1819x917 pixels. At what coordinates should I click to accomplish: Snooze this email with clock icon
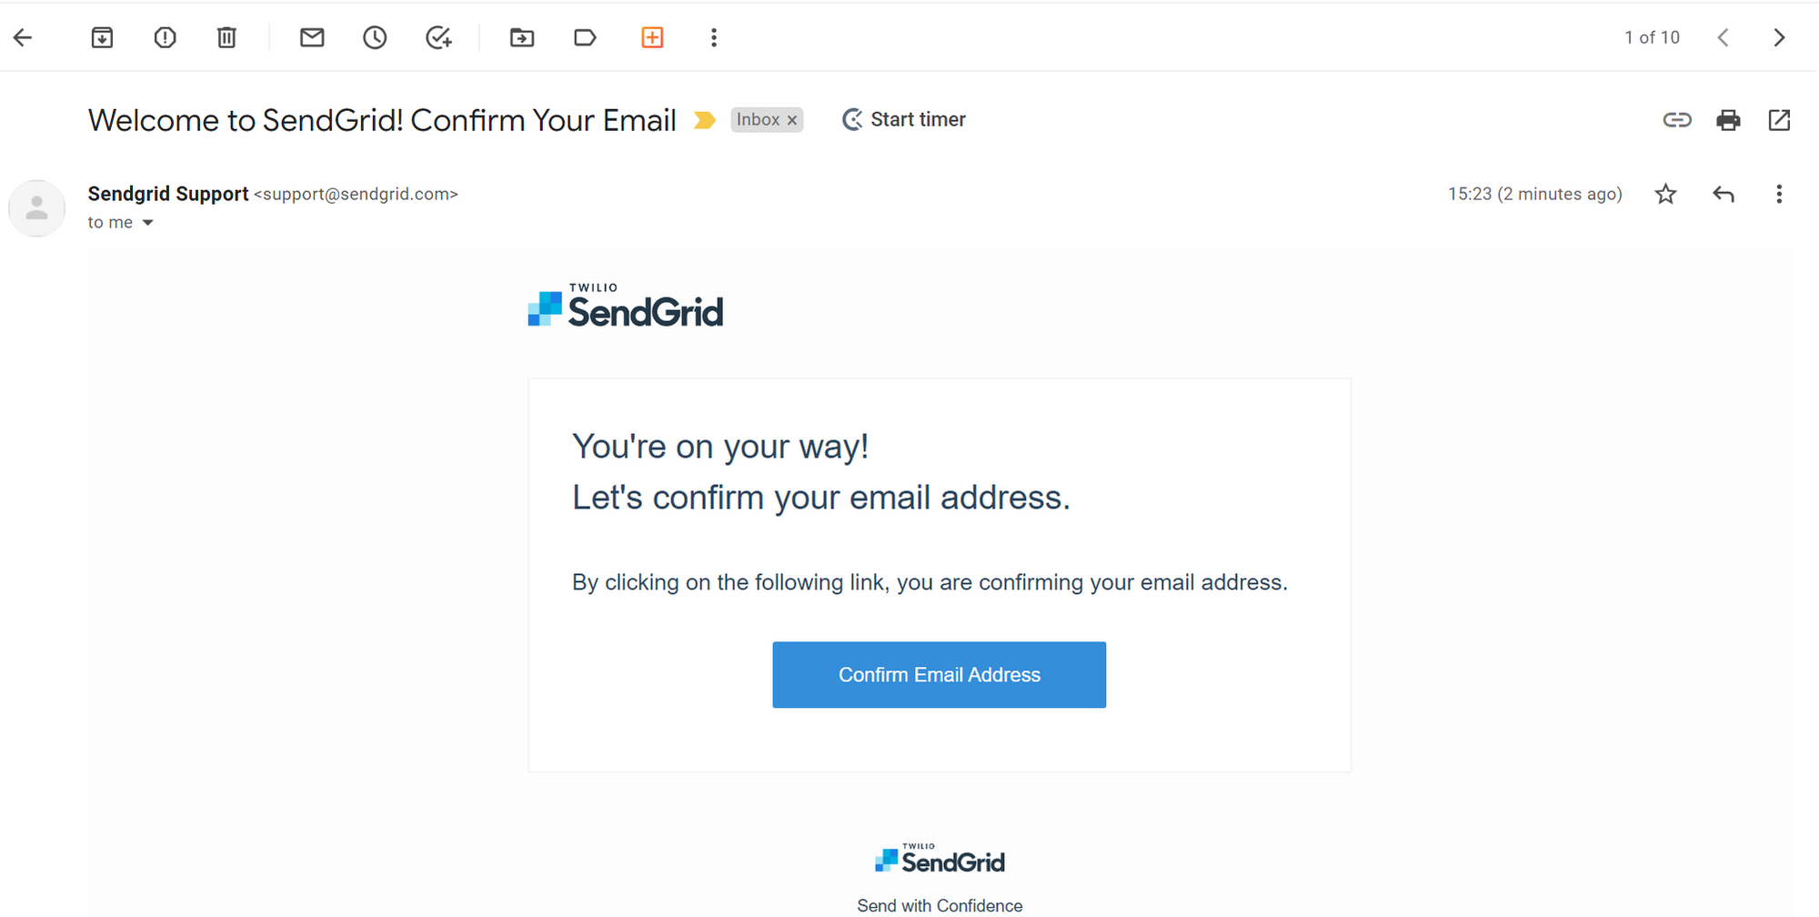[375, 37]
